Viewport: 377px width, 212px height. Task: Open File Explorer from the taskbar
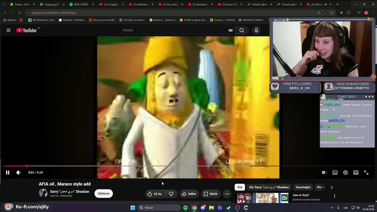[x=211, y=208]
